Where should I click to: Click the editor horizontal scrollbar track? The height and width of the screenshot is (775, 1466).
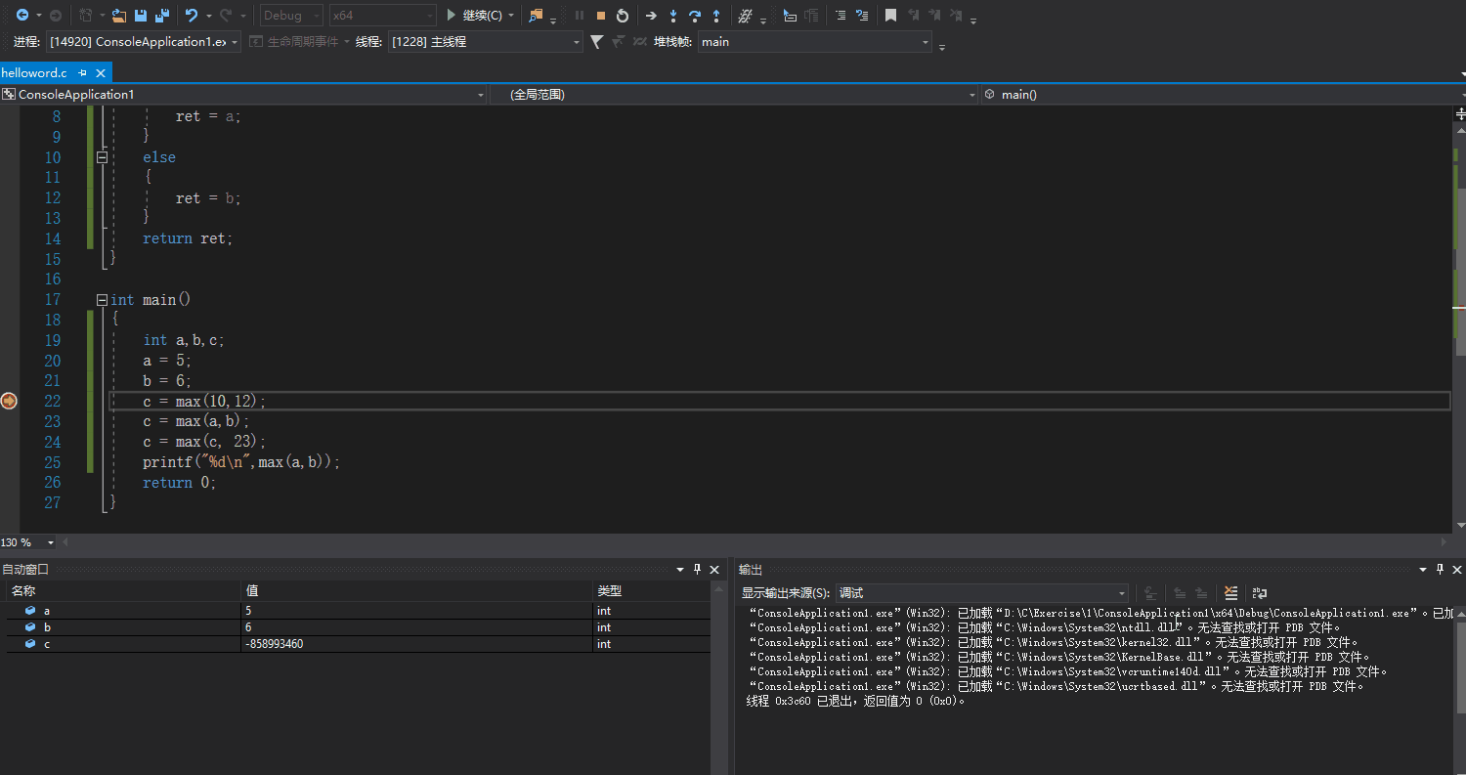pos(753,542)
